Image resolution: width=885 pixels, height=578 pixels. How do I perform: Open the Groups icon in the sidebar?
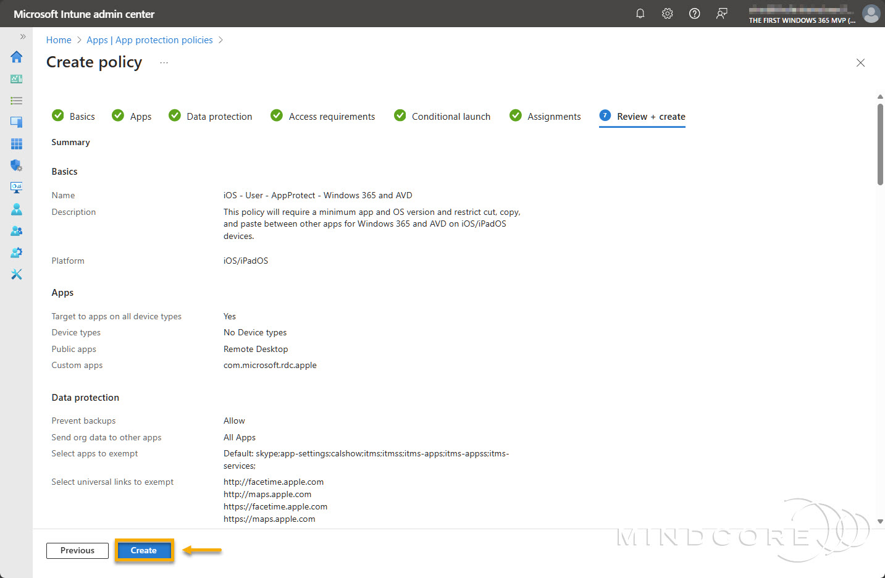point(16,230)
